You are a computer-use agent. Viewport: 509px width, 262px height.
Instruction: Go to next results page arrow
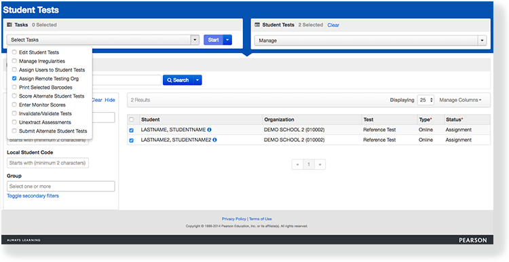click(x=320, y=164)
